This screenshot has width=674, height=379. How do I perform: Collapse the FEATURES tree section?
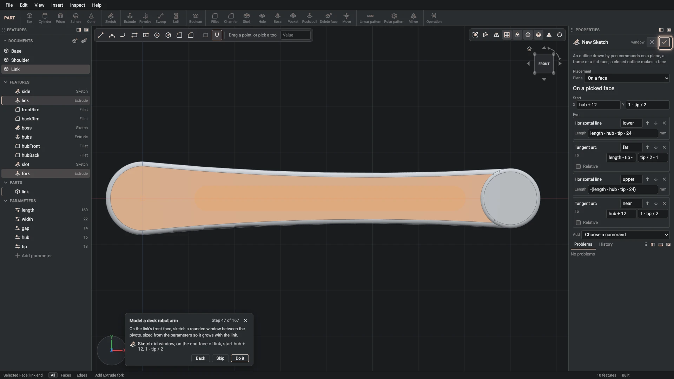click(6, 82)
